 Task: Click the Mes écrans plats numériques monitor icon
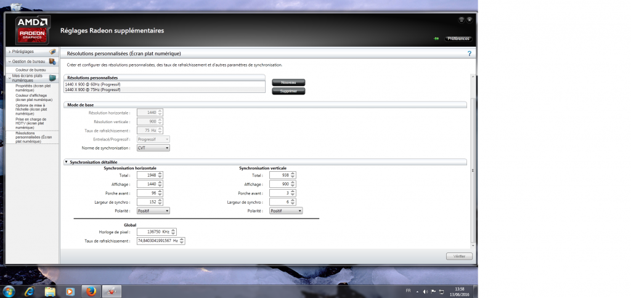click(52, 78)
